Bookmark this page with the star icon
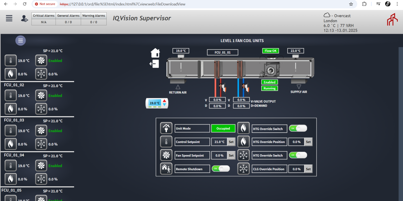The image size is (403, 201). 351,4
